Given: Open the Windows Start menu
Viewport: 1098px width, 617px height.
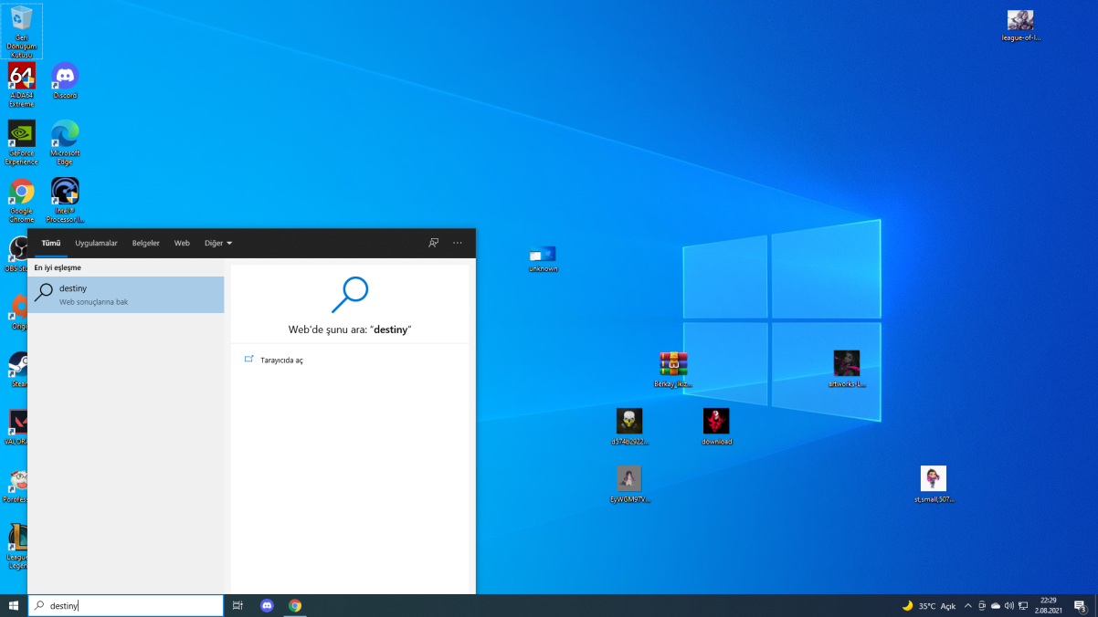Looking at the screenshot, I should point(14,605).
